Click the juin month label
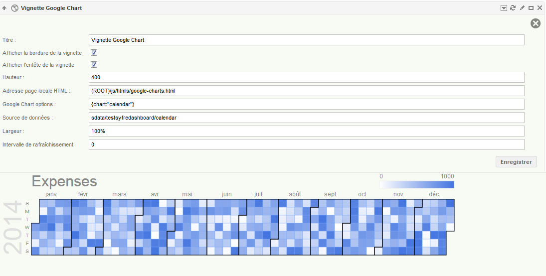The height and width of the screenshot is (276, 546). (227, 194)
